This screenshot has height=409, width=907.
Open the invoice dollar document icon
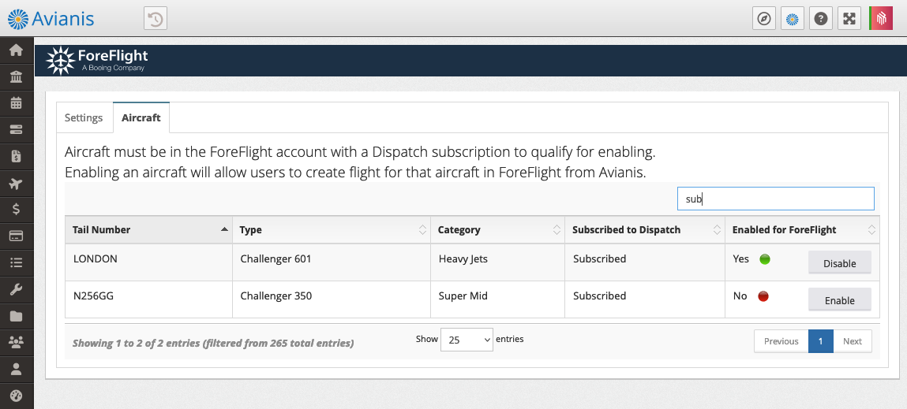tap(17, 156)
